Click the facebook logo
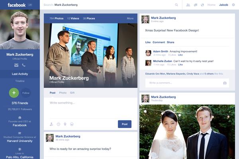Screen dimensions: 239x159 point(17,5)
